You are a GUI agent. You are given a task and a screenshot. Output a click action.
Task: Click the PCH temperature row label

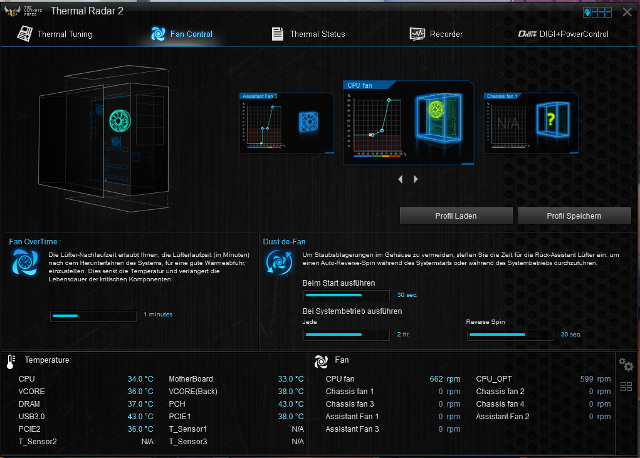pyautogui.click(x=177, y=403)
